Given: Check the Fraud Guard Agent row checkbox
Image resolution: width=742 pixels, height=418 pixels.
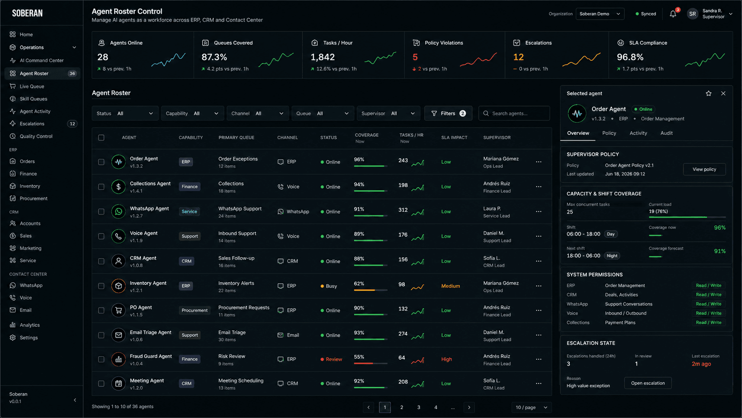Looking at the screenshot, I should click(101, 359).
